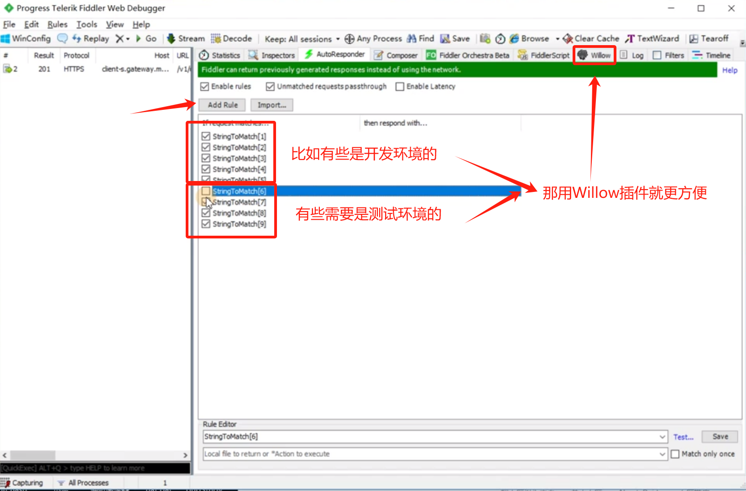746x491 pixels.
Task: Open Fiddler Orchestra Beta tab
Action: pyautogui.click(x=468, y=55)
